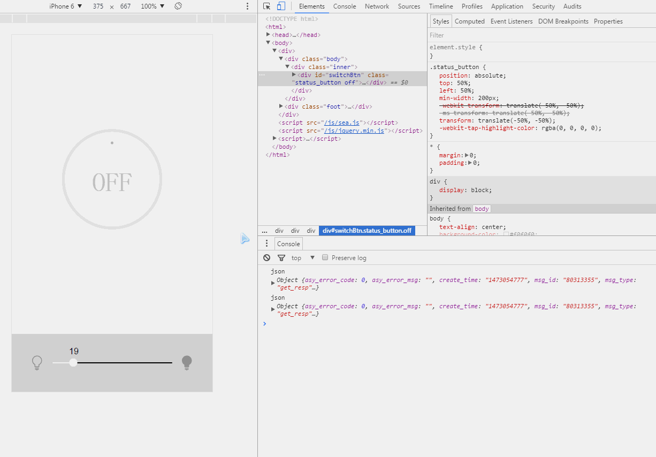
Task: Switch to the Sources tab
Action: pyautogui.click(x=409, y=6)
